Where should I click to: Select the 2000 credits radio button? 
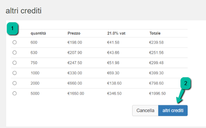[14, 83]
